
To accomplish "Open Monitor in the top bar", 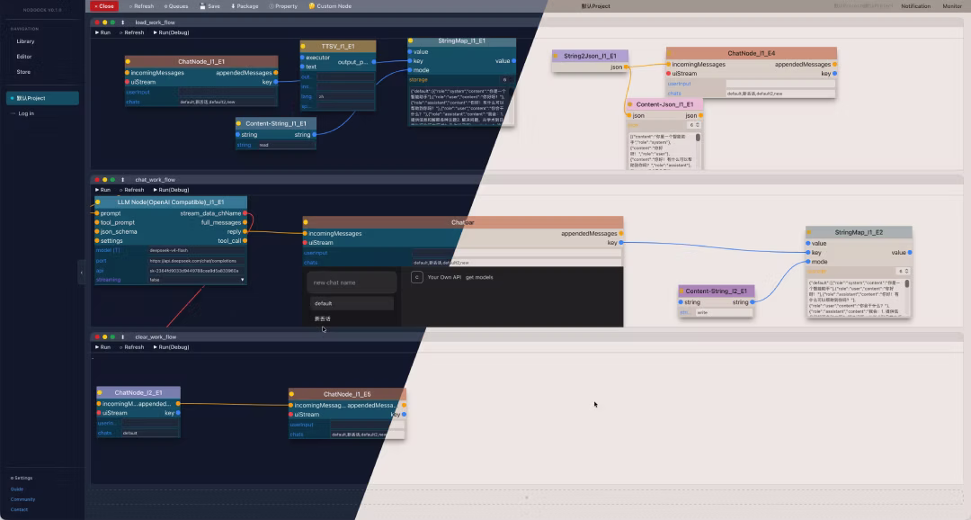I will coord(952,6).
